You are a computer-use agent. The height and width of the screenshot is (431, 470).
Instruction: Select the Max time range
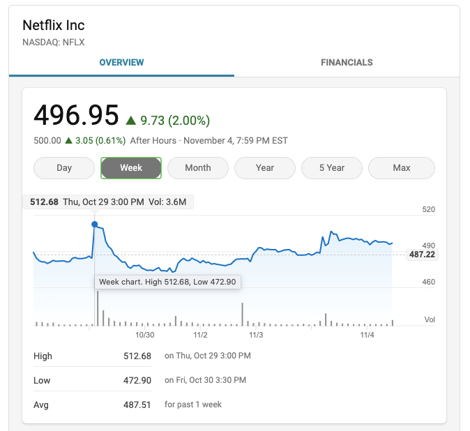[402, 168]
